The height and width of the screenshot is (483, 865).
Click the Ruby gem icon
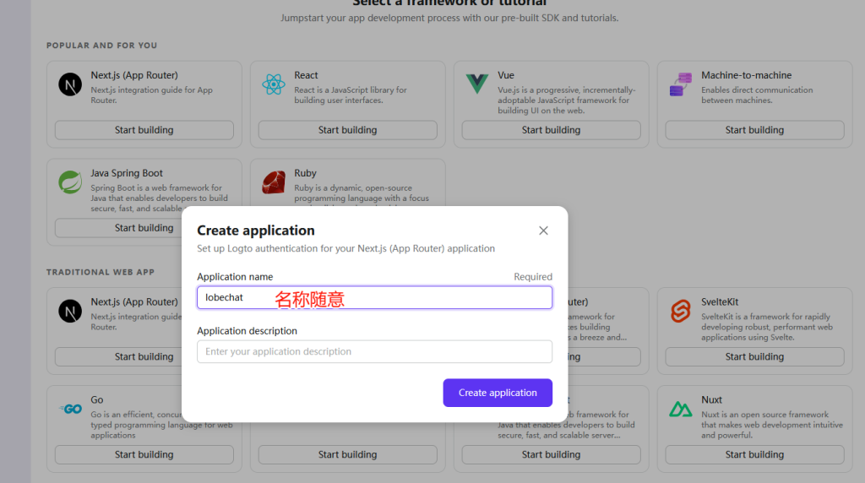click(274, 182)
